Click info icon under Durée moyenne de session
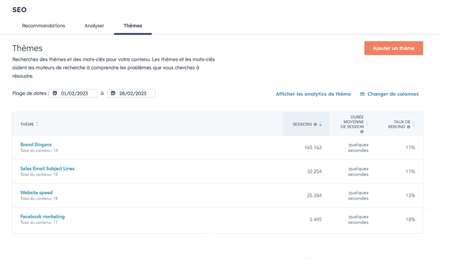The image size is (453, 268). click(x=362, y=132)
